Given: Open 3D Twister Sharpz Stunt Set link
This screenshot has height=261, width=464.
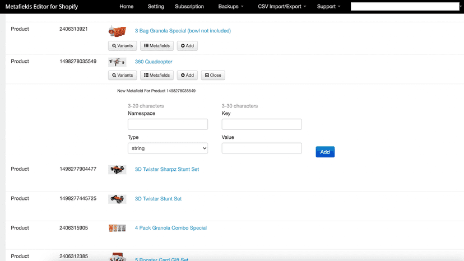Looking at the screenshot, I should click(x=167, y=169).
